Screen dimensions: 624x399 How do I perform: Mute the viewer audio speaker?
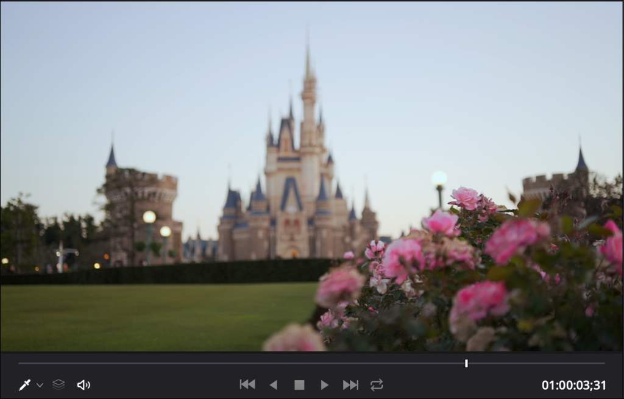[x=83, y=384]
